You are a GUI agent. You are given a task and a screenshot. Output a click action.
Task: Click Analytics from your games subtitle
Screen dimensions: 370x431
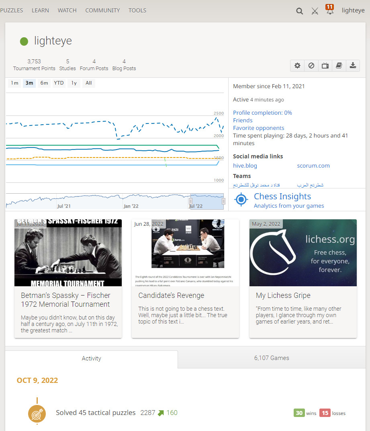click(289, 206)
